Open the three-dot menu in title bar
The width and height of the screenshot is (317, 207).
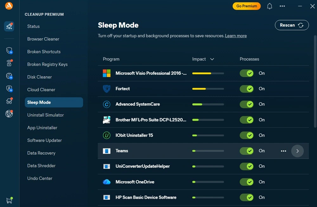click(x=282, y=6)
